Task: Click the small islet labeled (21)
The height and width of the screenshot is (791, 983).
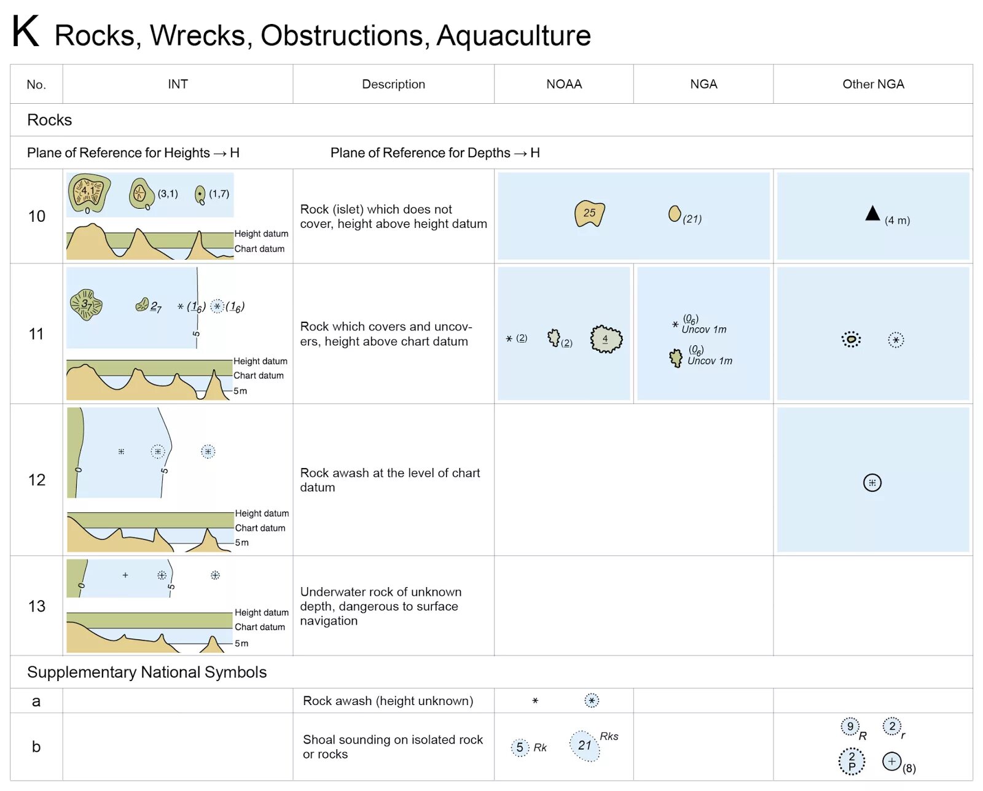Action: point(675,214)
